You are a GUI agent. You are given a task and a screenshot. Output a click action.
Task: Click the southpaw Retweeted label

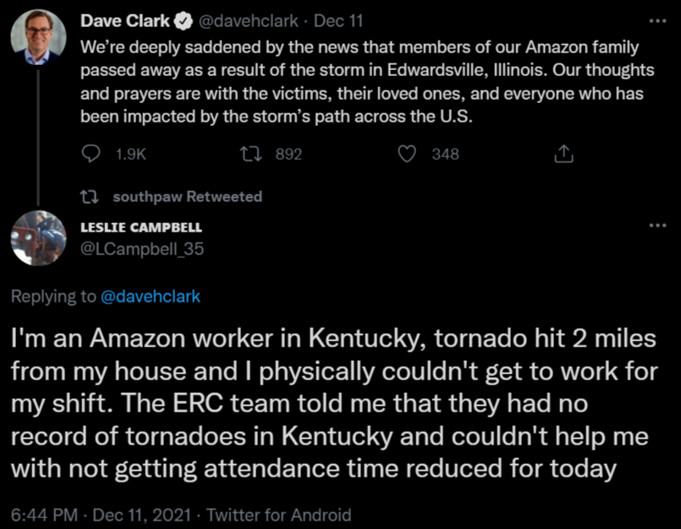coord(188,196)
